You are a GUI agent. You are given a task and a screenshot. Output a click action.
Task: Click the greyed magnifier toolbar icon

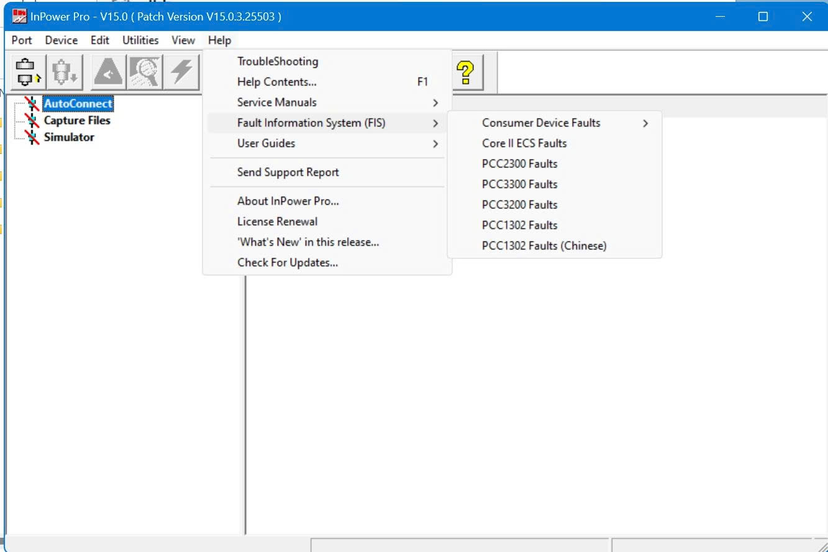(x=145, y=72)
